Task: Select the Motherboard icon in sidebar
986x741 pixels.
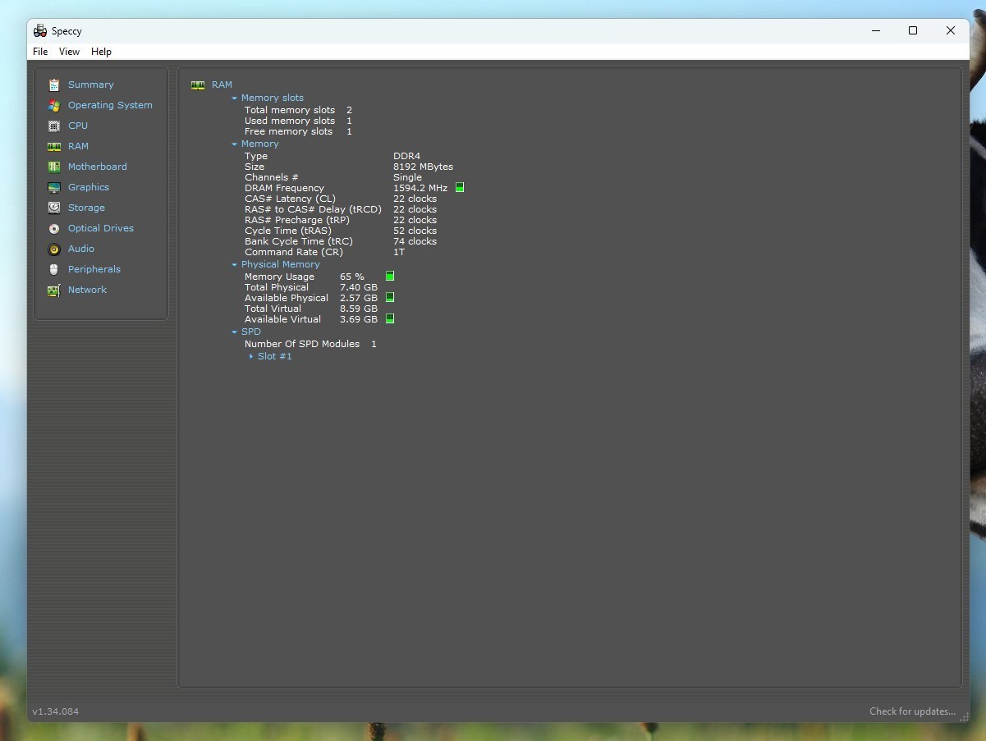Action: [54, 167]
